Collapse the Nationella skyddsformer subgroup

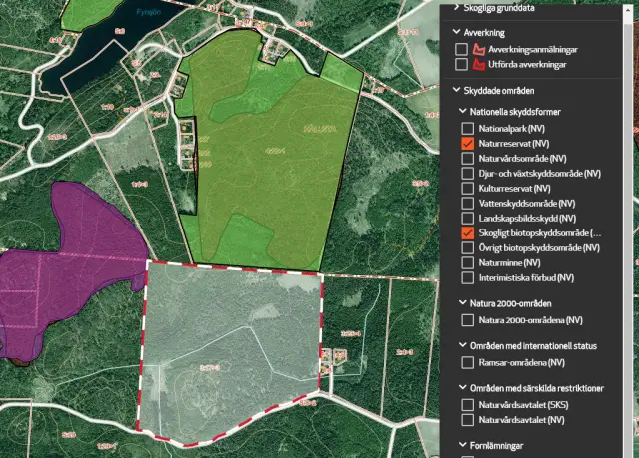pos(462,112)
